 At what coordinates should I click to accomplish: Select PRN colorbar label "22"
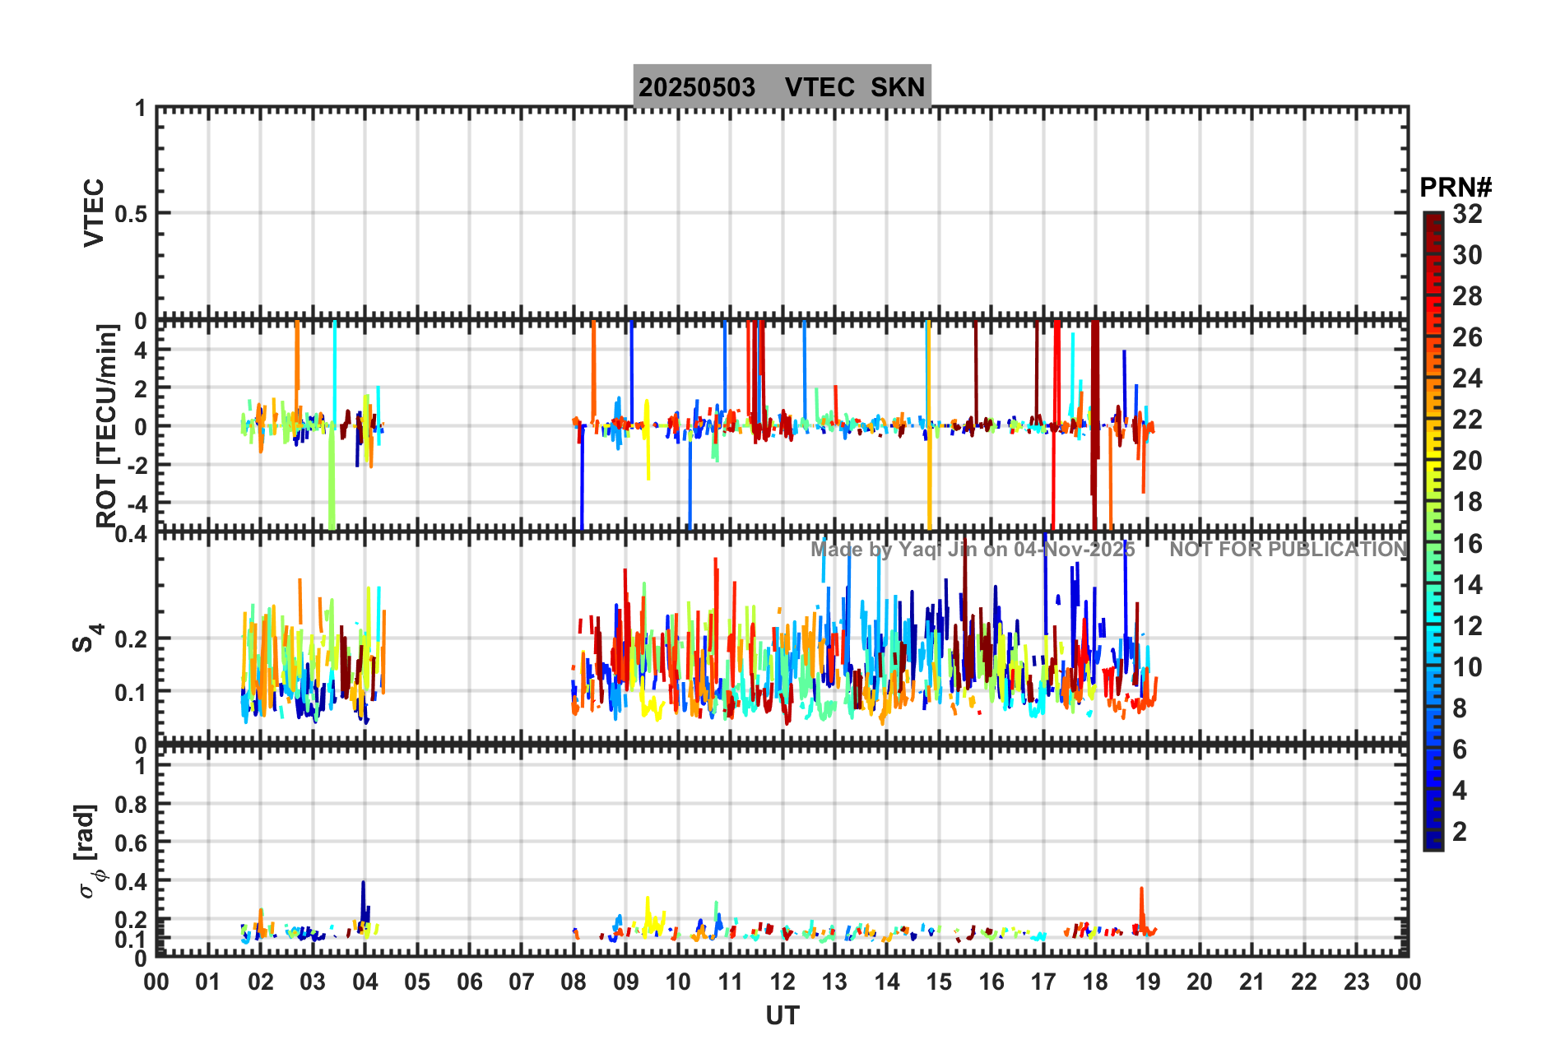[1467, 420]
